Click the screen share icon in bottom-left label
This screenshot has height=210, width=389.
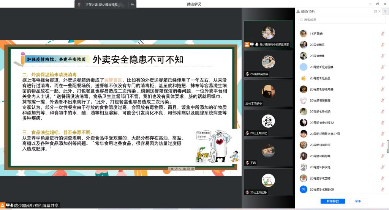pos(8,205)
